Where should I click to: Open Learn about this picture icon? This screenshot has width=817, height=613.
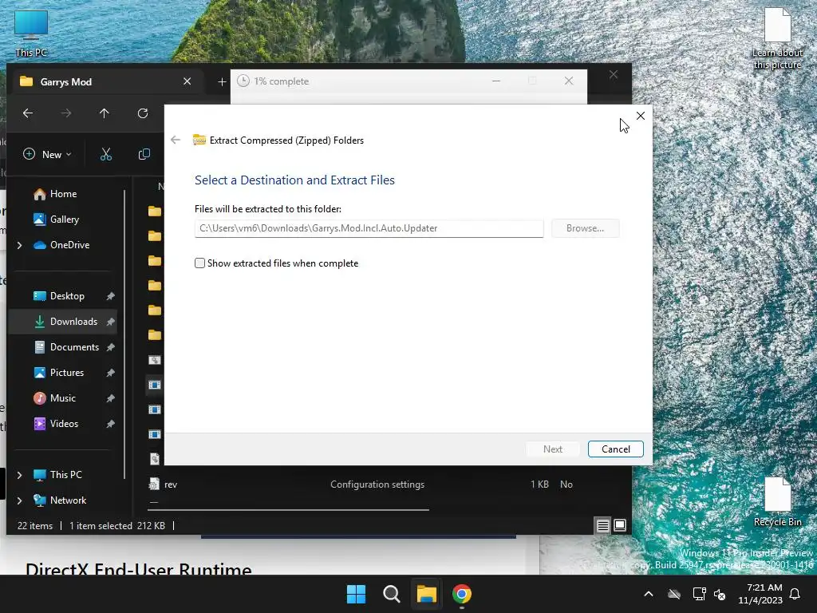(x=777, y=38)
